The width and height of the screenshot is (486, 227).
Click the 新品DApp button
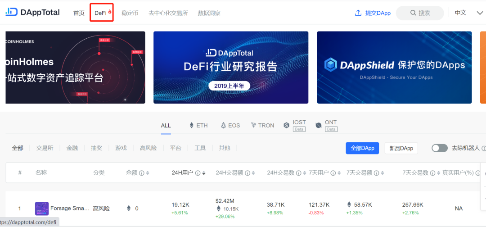[x=401, y=148]
